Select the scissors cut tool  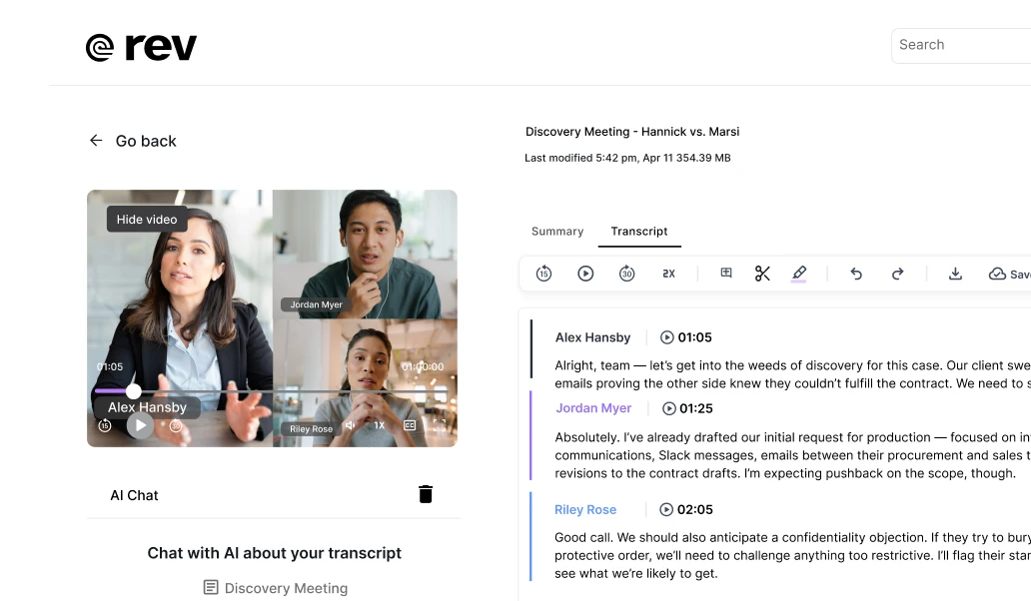[x=762, y=274]
